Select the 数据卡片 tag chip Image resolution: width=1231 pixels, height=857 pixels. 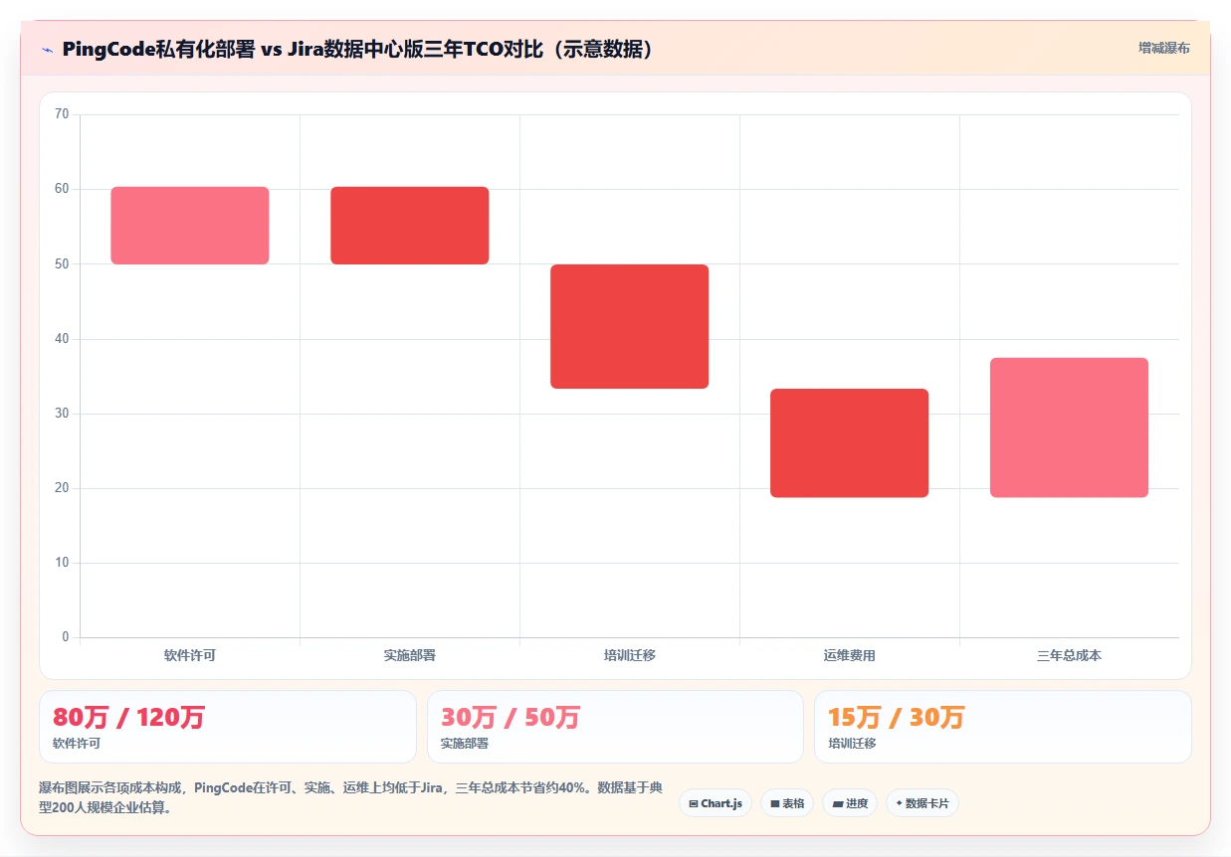[x=923, y=803]
